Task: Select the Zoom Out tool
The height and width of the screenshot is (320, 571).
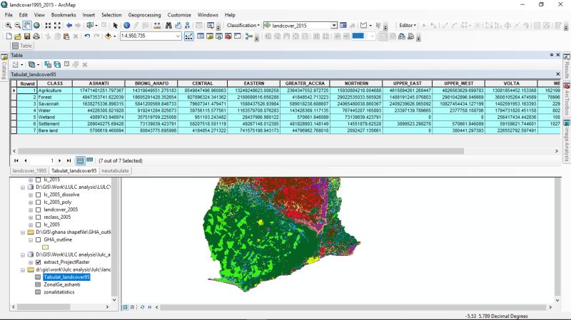Action: [x=17, y=26]
